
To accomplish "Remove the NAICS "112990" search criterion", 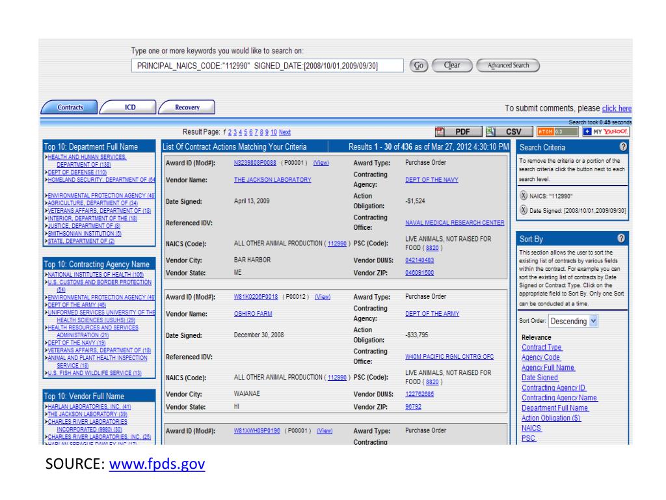I will (524, 195).
